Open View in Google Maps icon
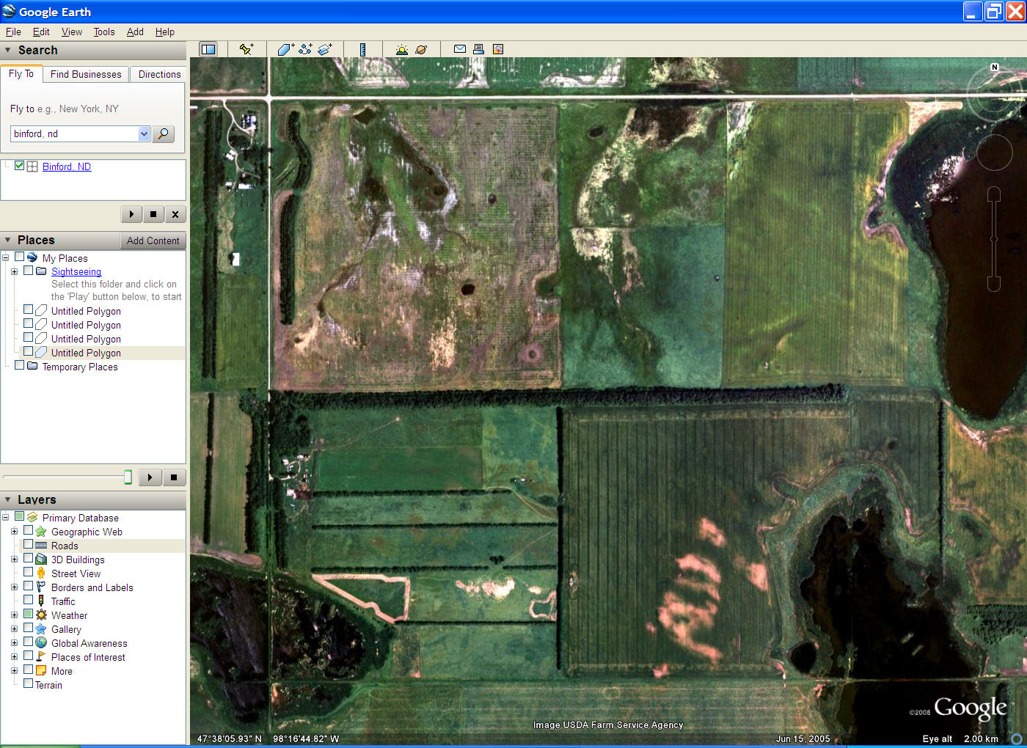The height and width of the screenshot is (748, 1027). coord(498,49)
